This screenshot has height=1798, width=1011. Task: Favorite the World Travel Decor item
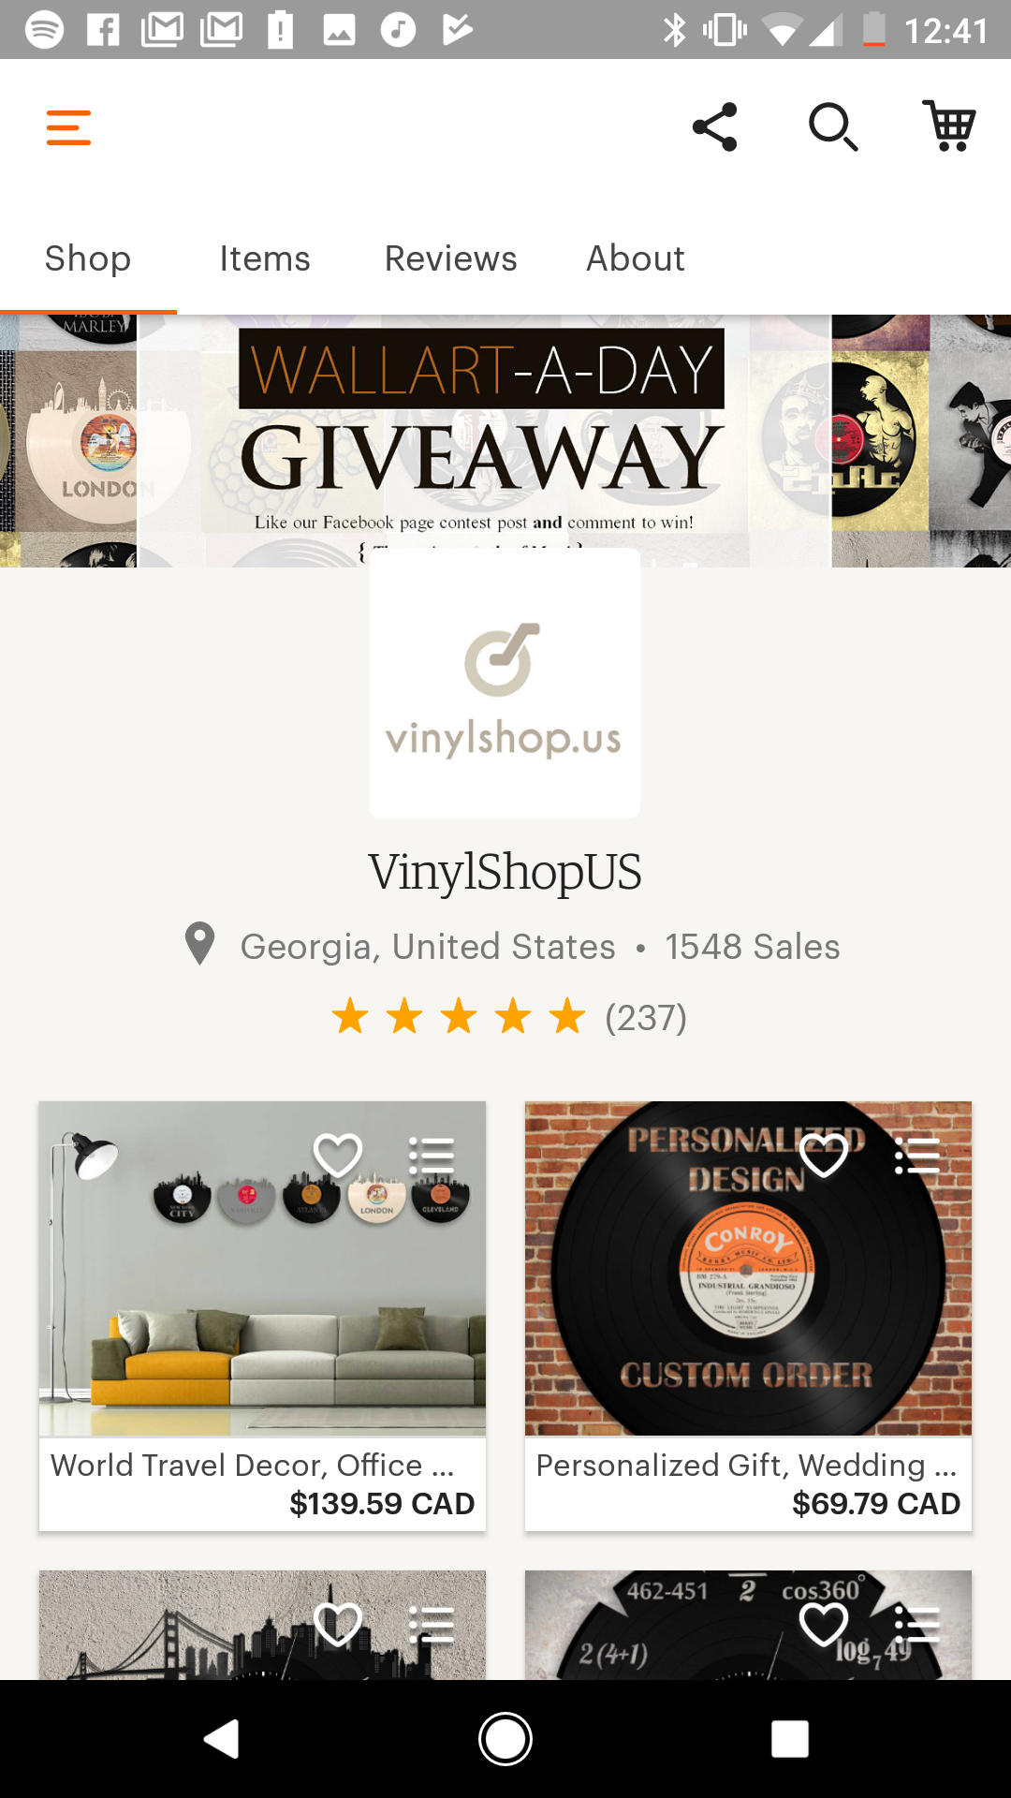coord(338,1156)
